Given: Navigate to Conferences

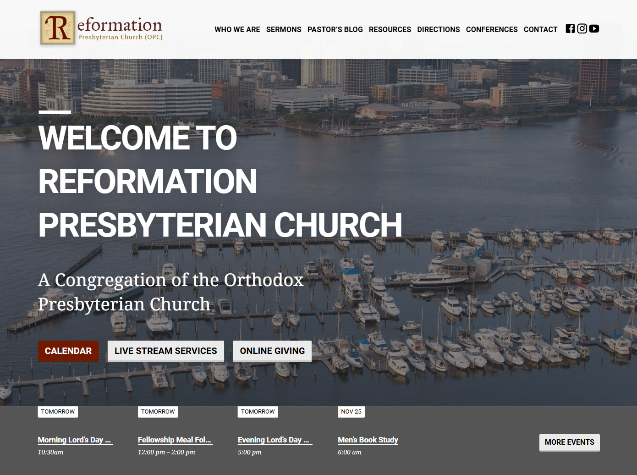Looking at the screenshot, I should (x=492, y=29).
